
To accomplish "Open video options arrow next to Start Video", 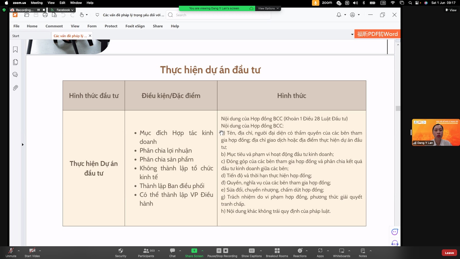I will point(40,251).
